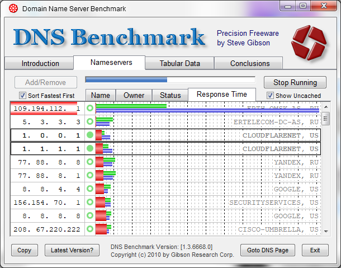Click status circle for 77.88.8.8
Image resolution: width=341 pixels, height=268 pixels.
(90, 162)
